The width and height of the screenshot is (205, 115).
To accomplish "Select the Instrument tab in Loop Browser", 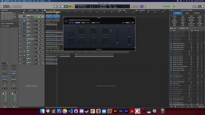I will click(177, 13).
